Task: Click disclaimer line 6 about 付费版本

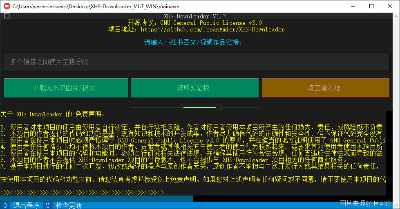Action: click(174, 160)
